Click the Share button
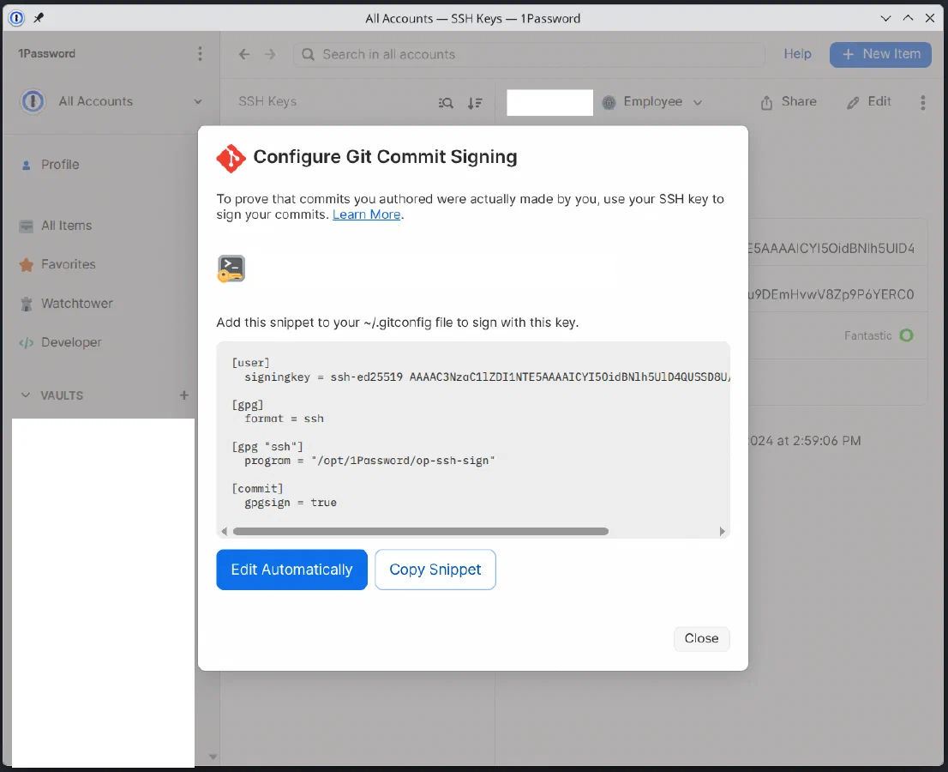This screenshot has height=772, width=948. 789,101
